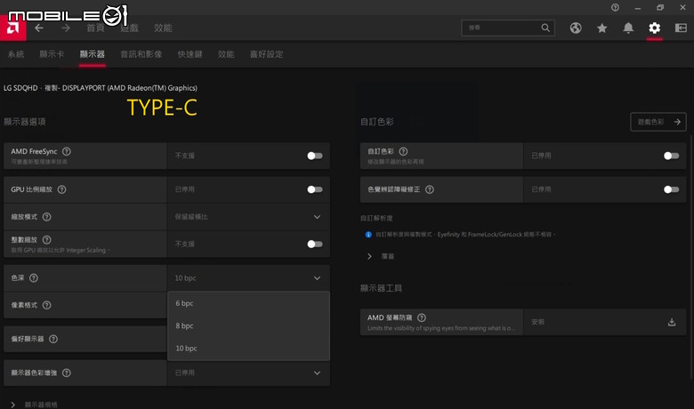The height and width of the screenshot is (409, 694).
Task: Show help for AMD FreeSync
Action: coord(67,151)
